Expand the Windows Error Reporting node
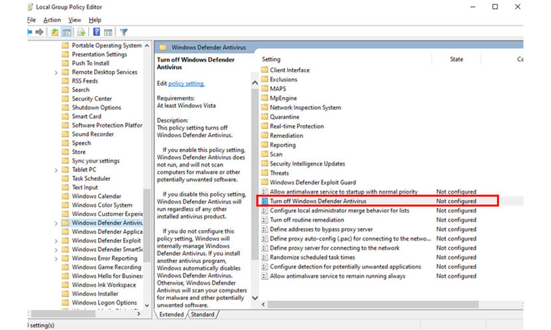This screenshot has height=330, width=551. point(56,258)
